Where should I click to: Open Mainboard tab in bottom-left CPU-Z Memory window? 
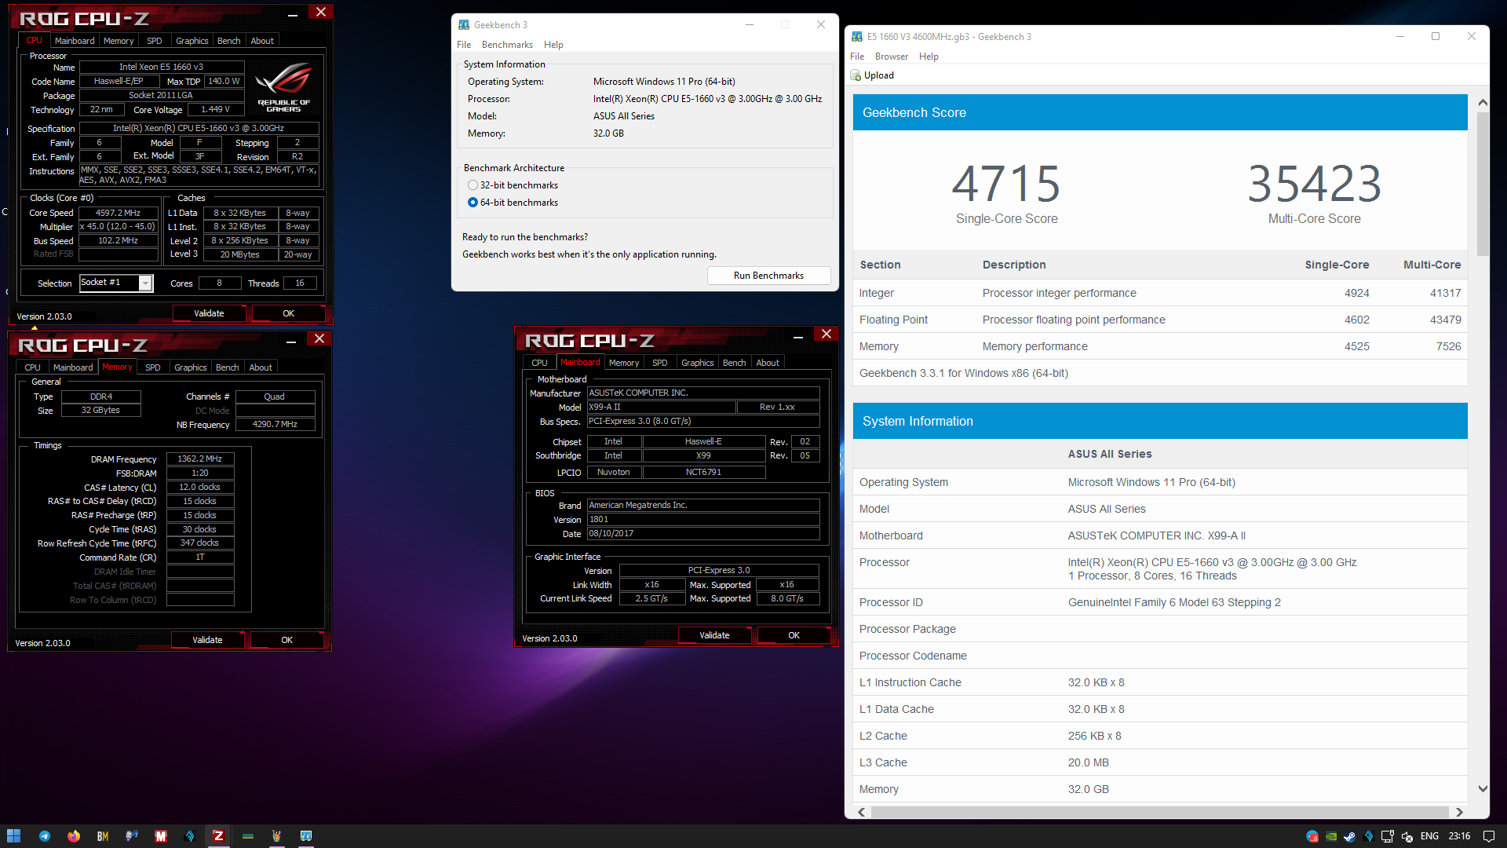click(x=73, y=367)
